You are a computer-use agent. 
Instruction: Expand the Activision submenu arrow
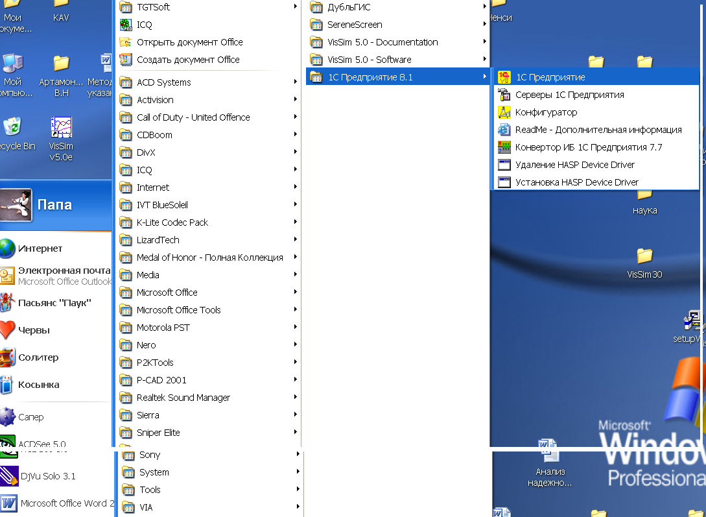tap(296, 99)
